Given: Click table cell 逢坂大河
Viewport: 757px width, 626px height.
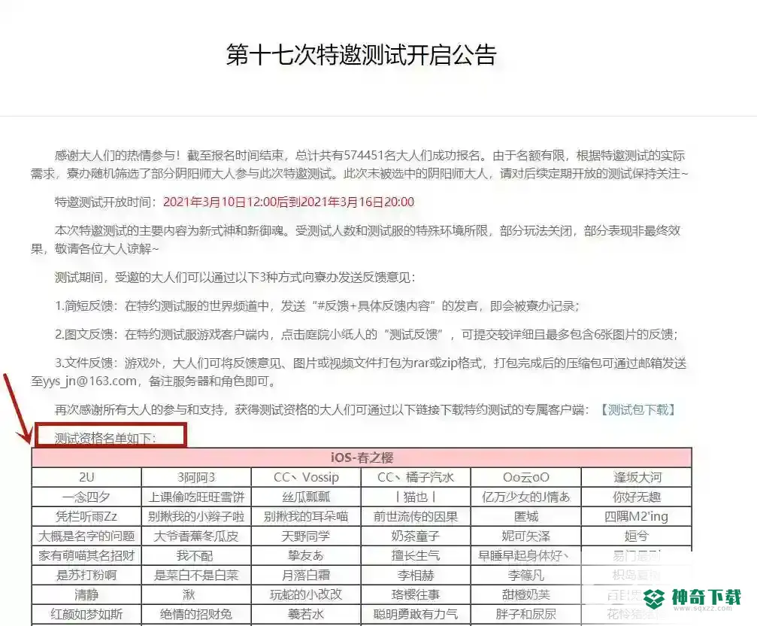Looking at the screenshot, I should pyautogui.click(x=637, y=477).
